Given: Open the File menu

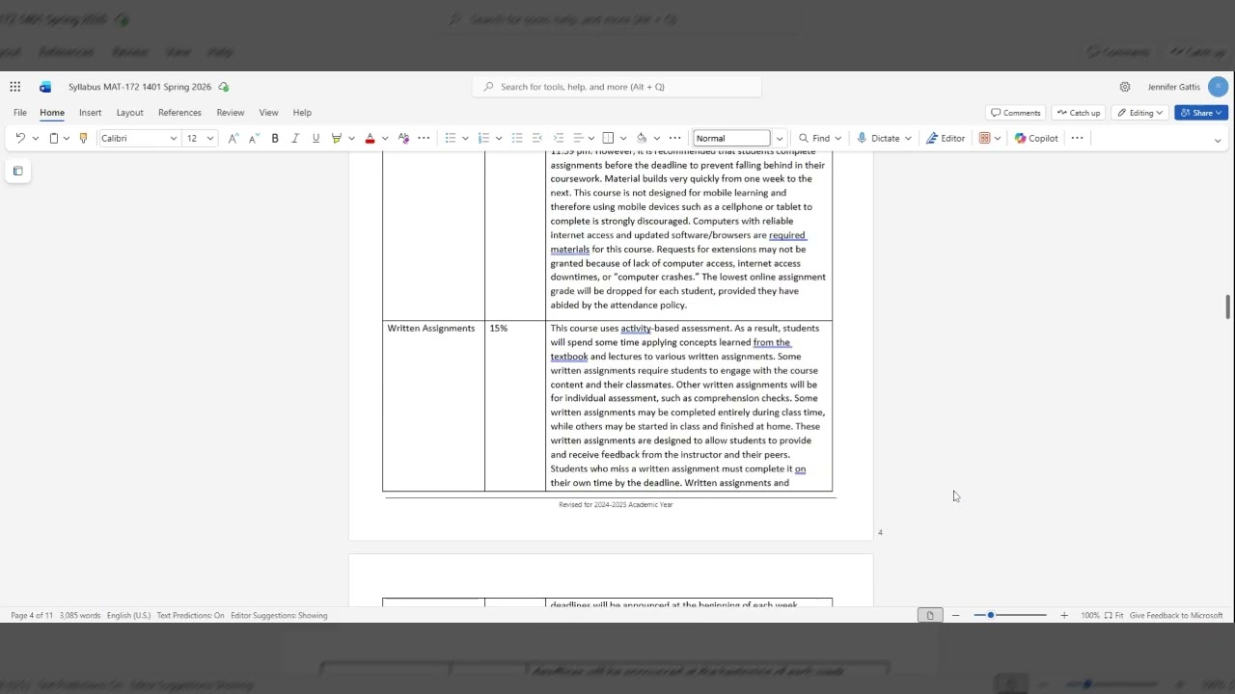Looking at the screenshot, I should (x=20, y=113).
